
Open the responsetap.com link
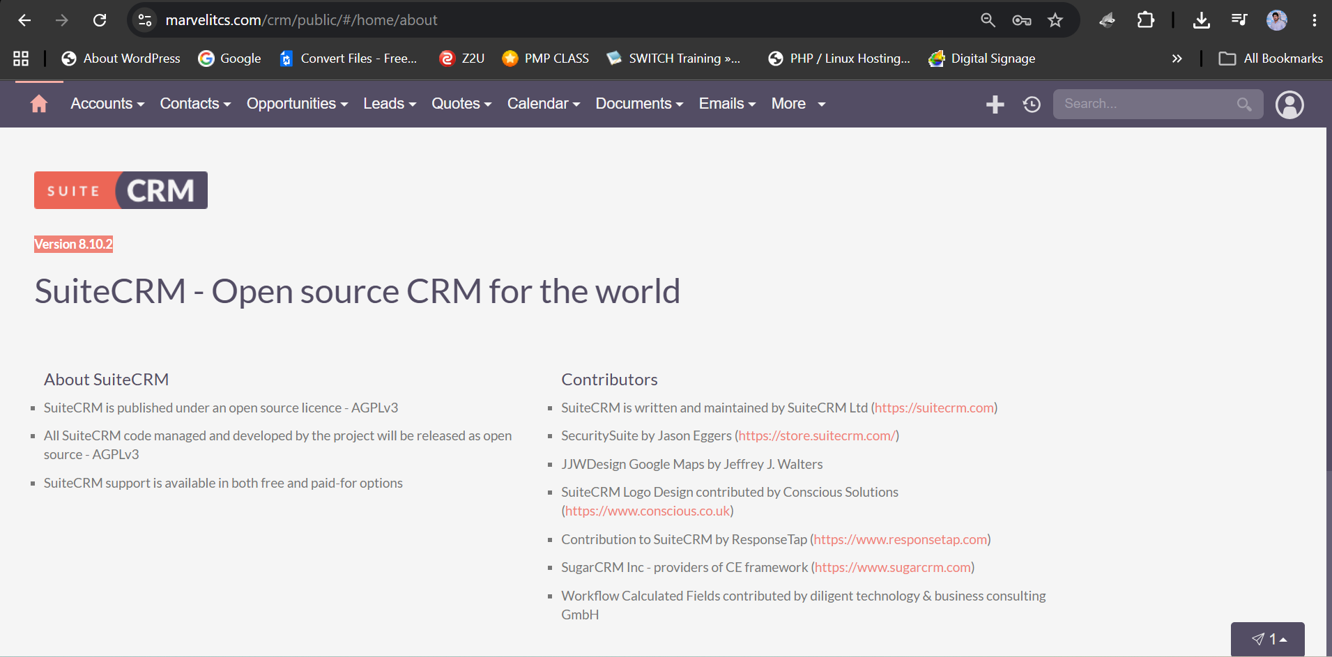[901, 539]
